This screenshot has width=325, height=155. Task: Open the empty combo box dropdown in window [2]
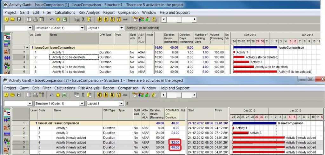(x=30, y=103)
